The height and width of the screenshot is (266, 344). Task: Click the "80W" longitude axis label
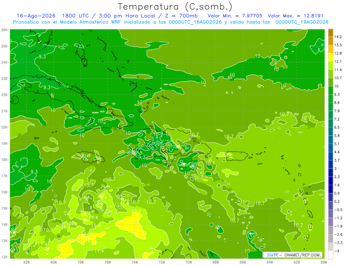click(x=54, y=262)
